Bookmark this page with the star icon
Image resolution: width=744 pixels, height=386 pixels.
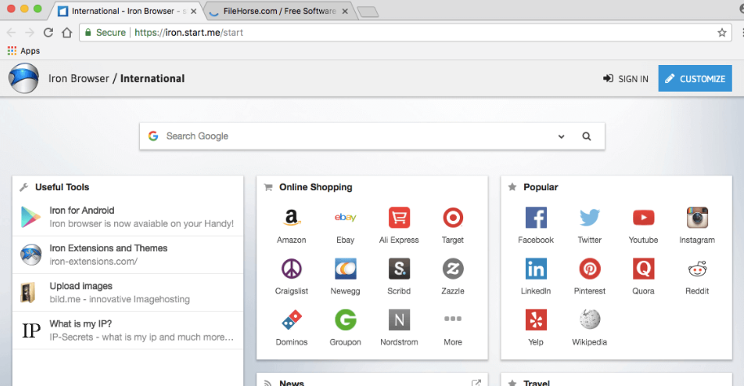[x=722, y=33]
